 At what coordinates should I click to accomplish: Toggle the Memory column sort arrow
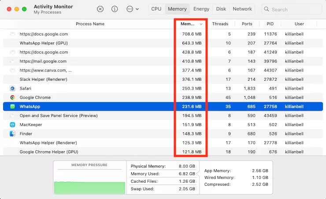(x=201, y=24)
